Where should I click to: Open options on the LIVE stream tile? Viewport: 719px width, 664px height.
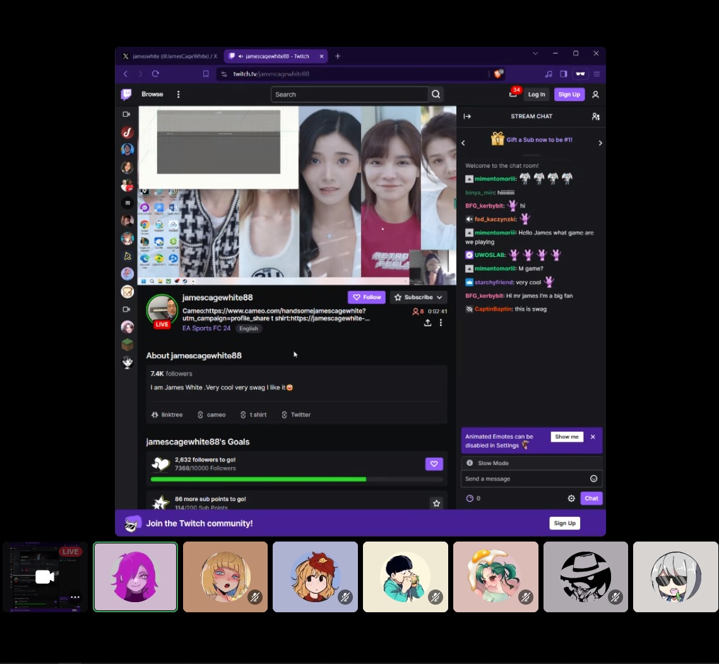[75, 597]
